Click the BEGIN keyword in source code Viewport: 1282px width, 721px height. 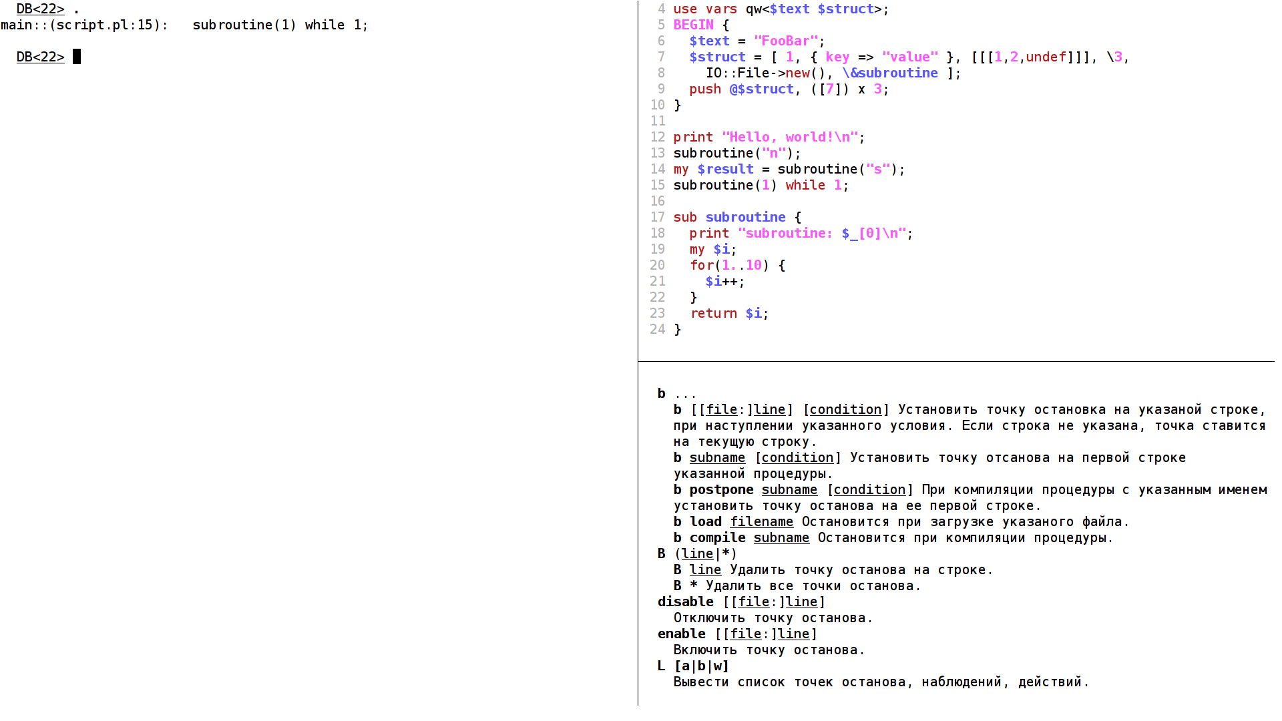coord(693,25)
